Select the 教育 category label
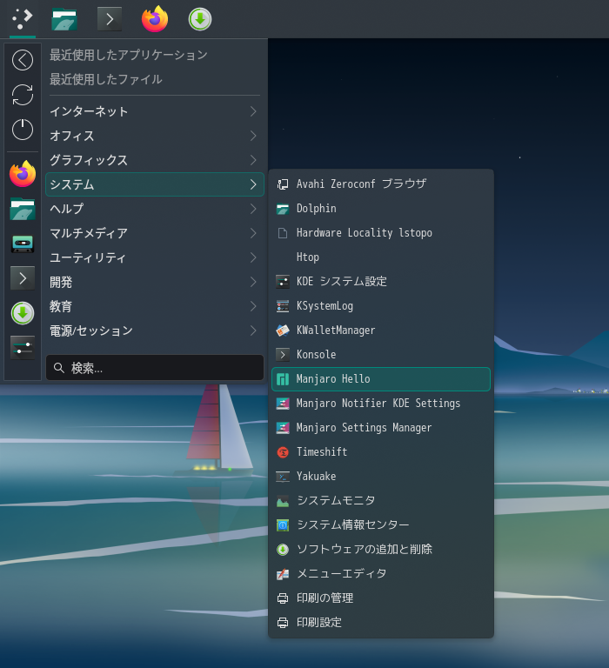Viewport: 609px width, 668px height. [61, 306]
